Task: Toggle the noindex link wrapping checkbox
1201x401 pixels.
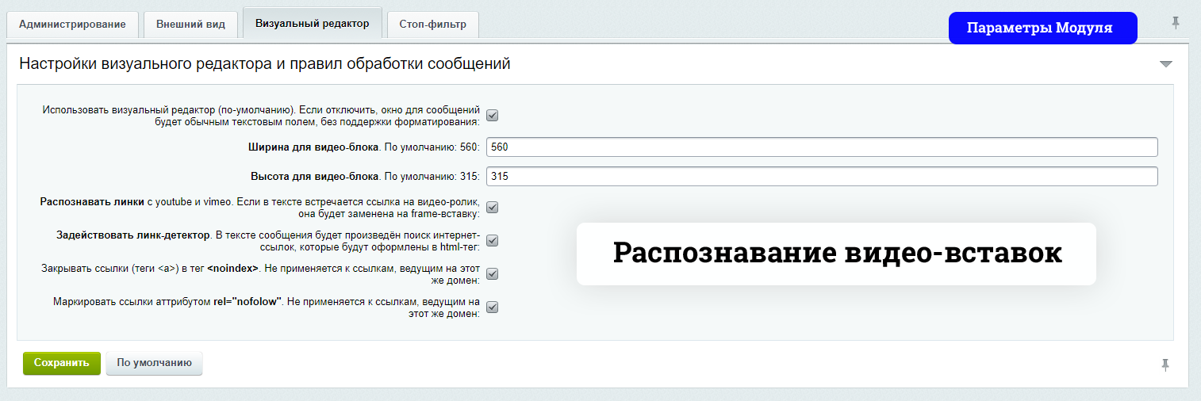Action: (x=492, y=274)
